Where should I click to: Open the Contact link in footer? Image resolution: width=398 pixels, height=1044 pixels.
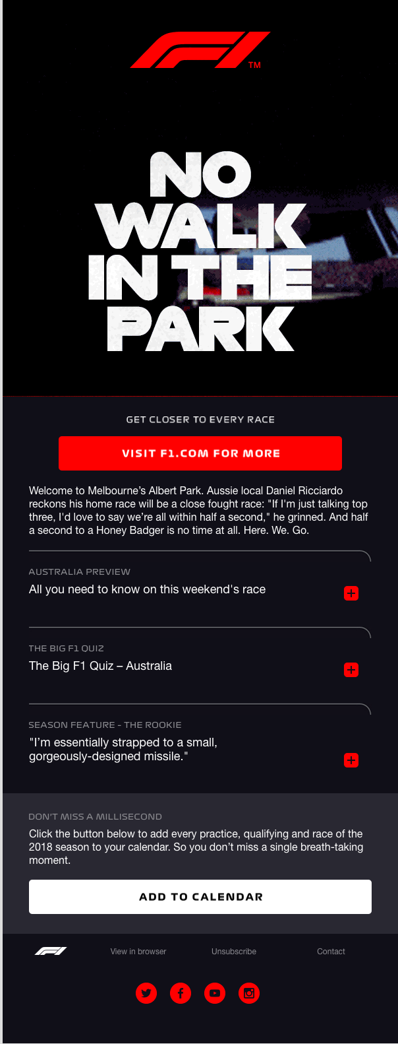tap(331, 952)
